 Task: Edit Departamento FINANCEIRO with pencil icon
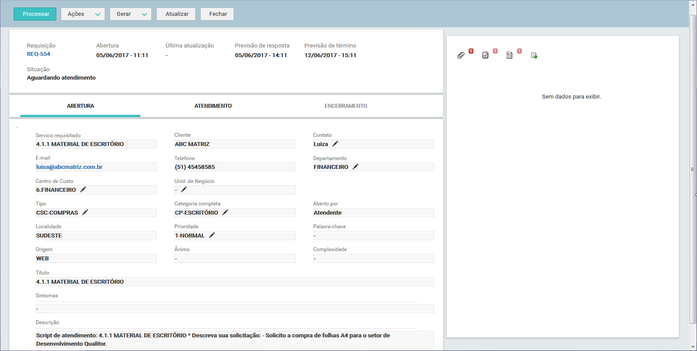356,167
